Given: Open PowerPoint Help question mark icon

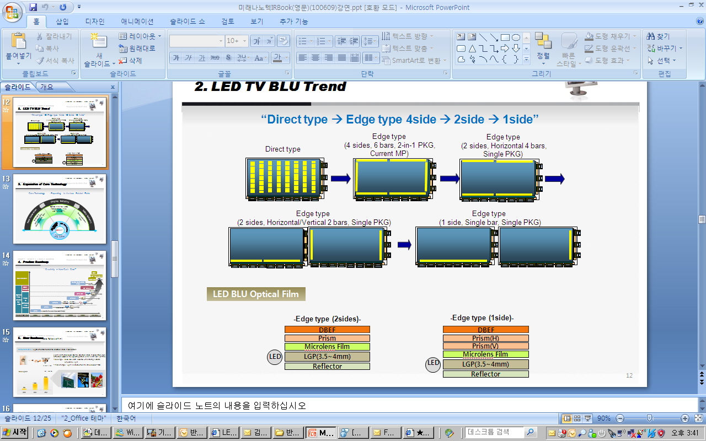Looking at the screenshot, I should click(699, 21).
